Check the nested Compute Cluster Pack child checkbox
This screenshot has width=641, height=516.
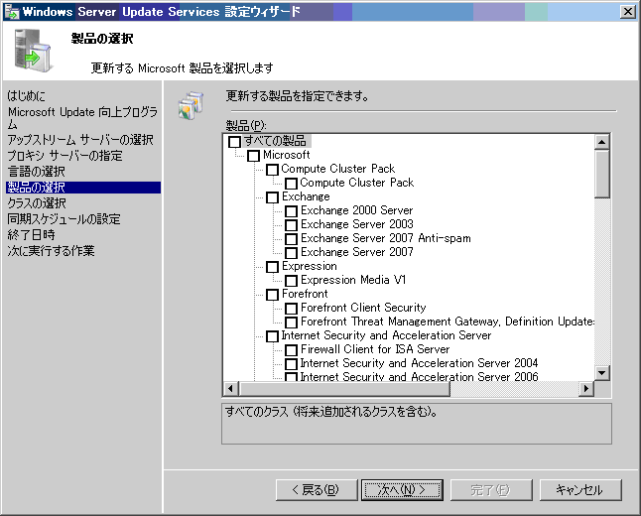(x=291, y=184)
